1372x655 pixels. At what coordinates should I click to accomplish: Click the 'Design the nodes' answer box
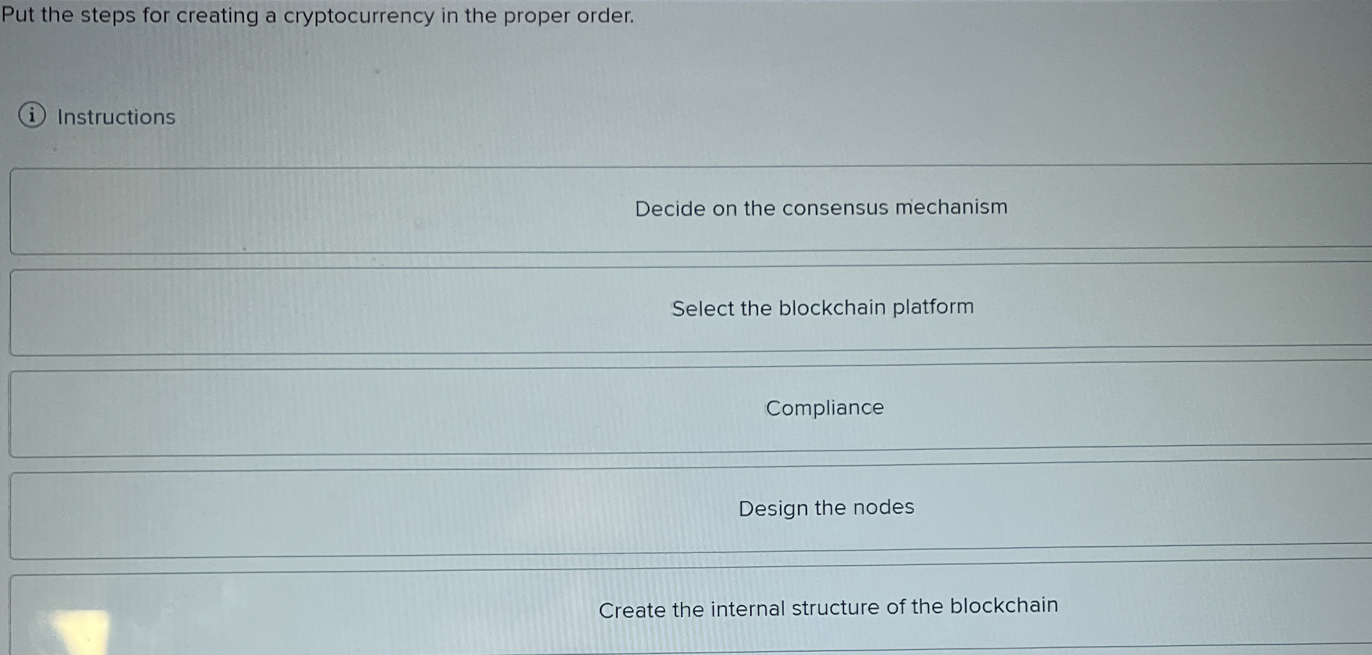tap(826, 507)
